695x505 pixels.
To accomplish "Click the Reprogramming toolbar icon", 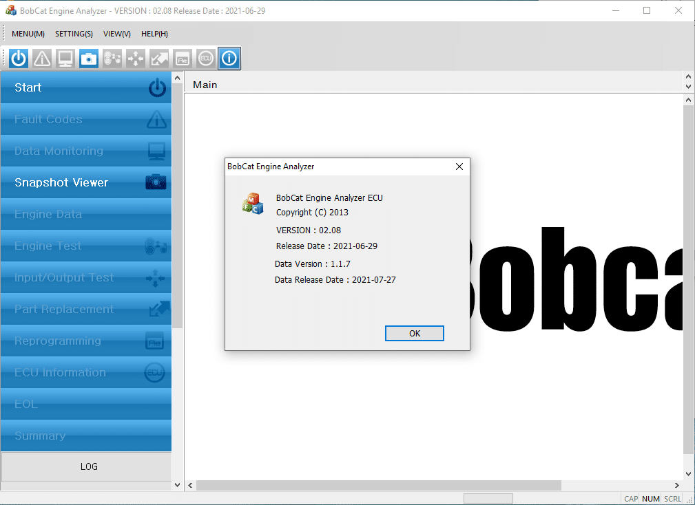I will click(x=183, y=59).
